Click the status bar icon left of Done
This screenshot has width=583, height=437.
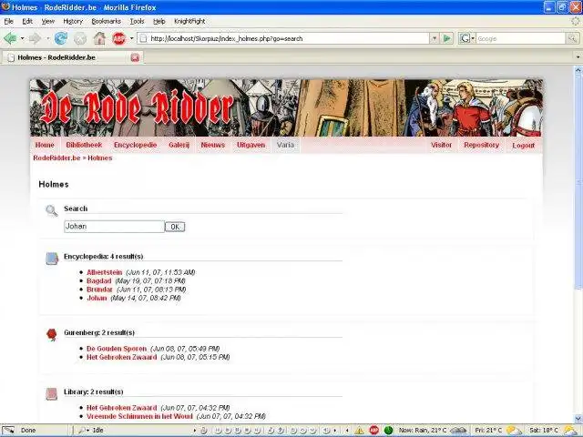point(8,431)
